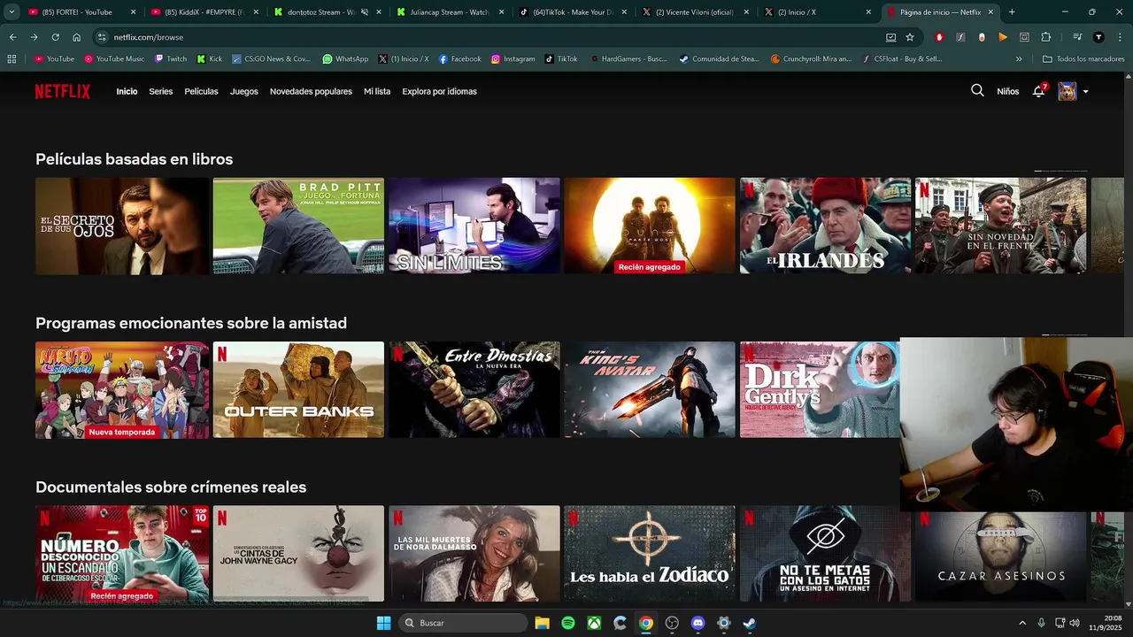Click the Películas basadas en libros heading
1133x637 pixels.
pyautogui.click(x=134, y=159)
